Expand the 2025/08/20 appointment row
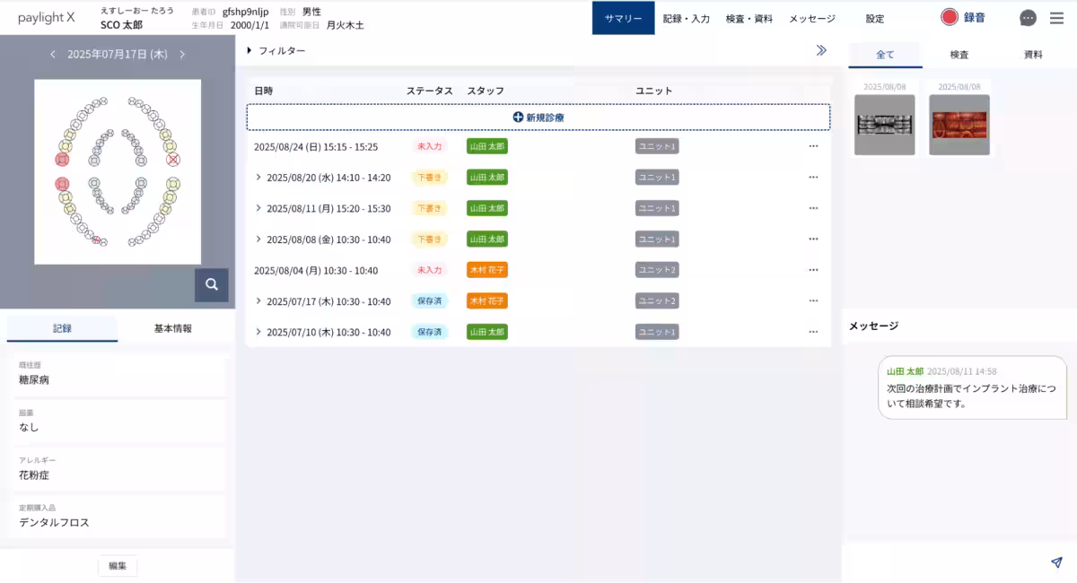 click(x=258, y=178)
